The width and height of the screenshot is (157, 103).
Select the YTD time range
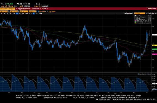pos(14,13)
